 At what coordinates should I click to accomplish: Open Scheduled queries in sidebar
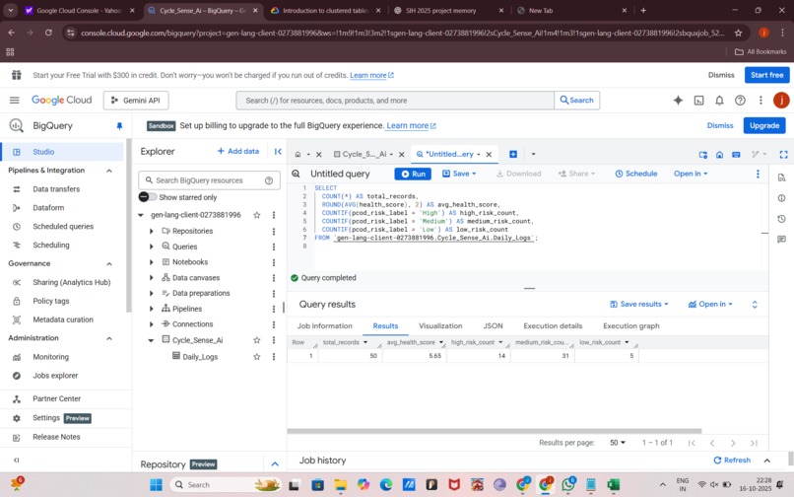(x=63, y=227)
